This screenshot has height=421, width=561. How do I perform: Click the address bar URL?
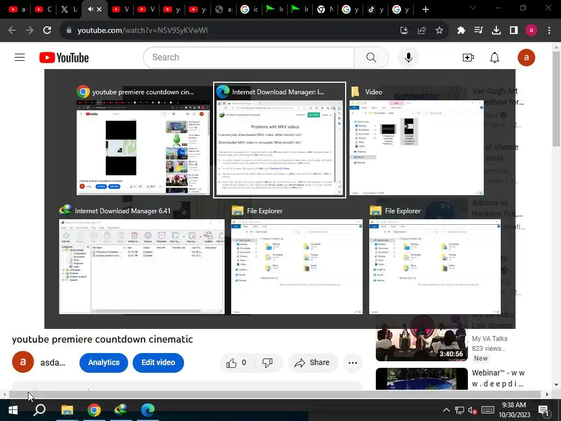tap(142, 31)
